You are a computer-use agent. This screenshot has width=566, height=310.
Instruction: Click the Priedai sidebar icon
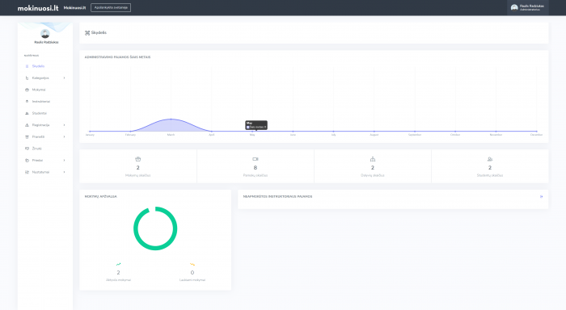27,161
